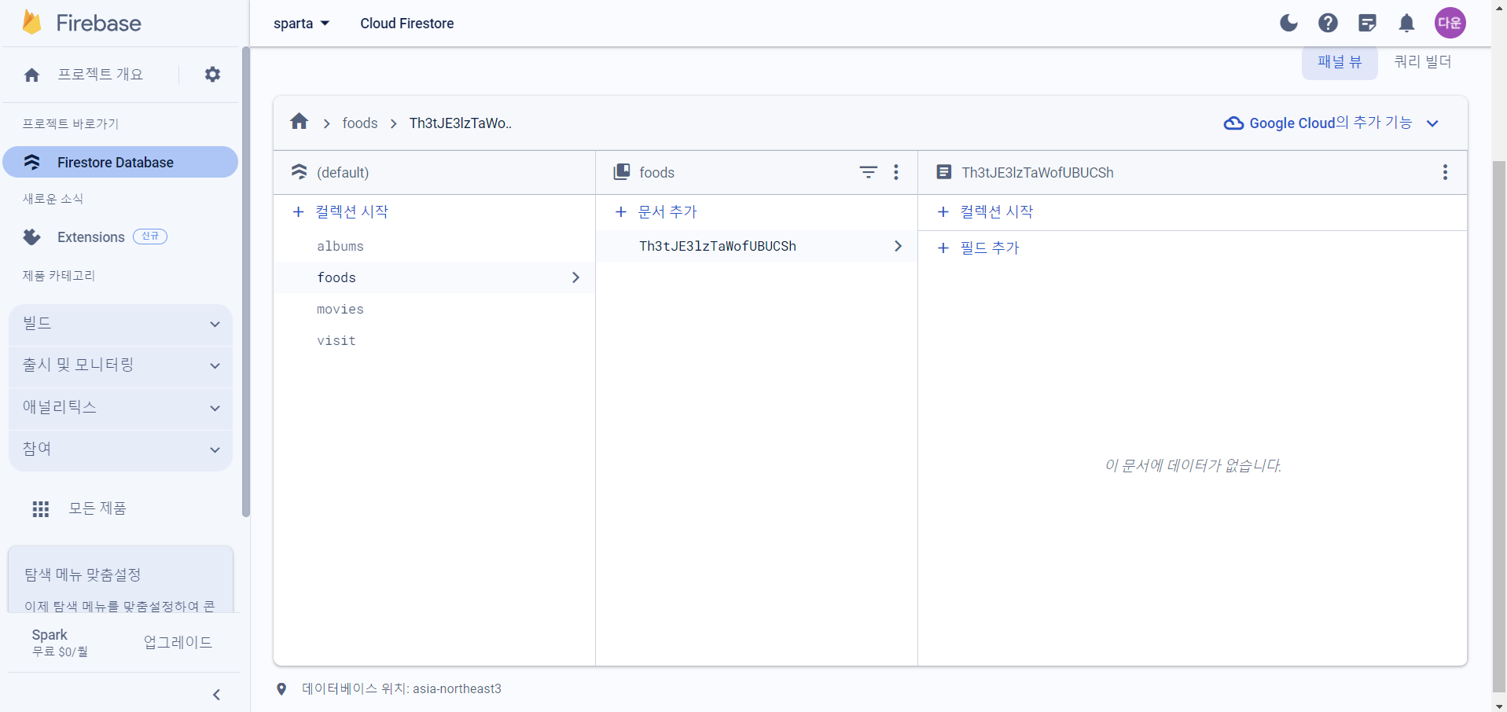Image resolution: width=1507 pixels, height=712 pixels.
Task: Open Extensions in the sidebar
Action: click(x=91, y=237)
